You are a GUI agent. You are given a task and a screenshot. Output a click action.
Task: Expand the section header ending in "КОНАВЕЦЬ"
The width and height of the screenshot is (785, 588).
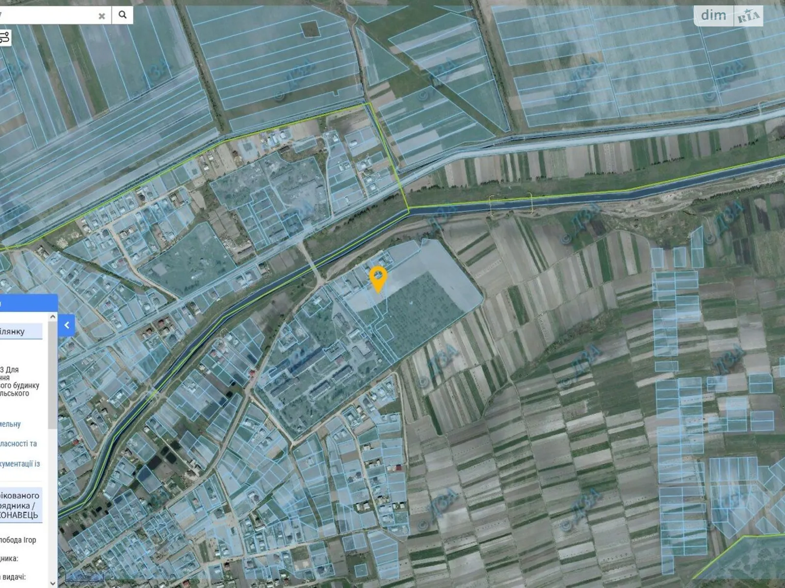(21, 505)
